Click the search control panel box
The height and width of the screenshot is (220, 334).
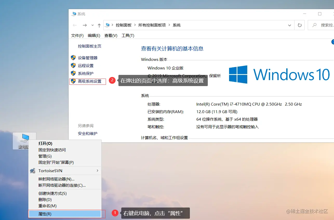321,25
